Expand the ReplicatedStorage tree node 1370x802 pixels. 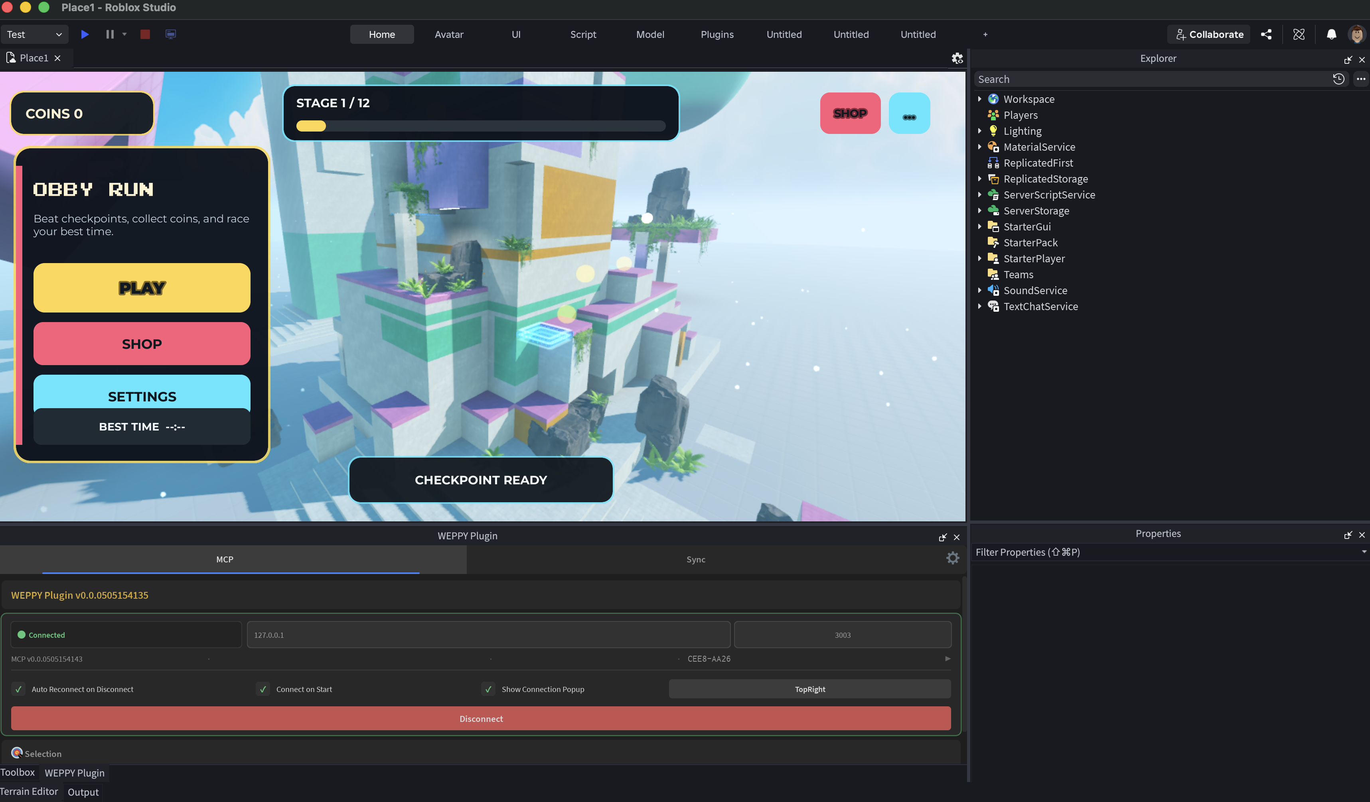[x=979, y=179]
